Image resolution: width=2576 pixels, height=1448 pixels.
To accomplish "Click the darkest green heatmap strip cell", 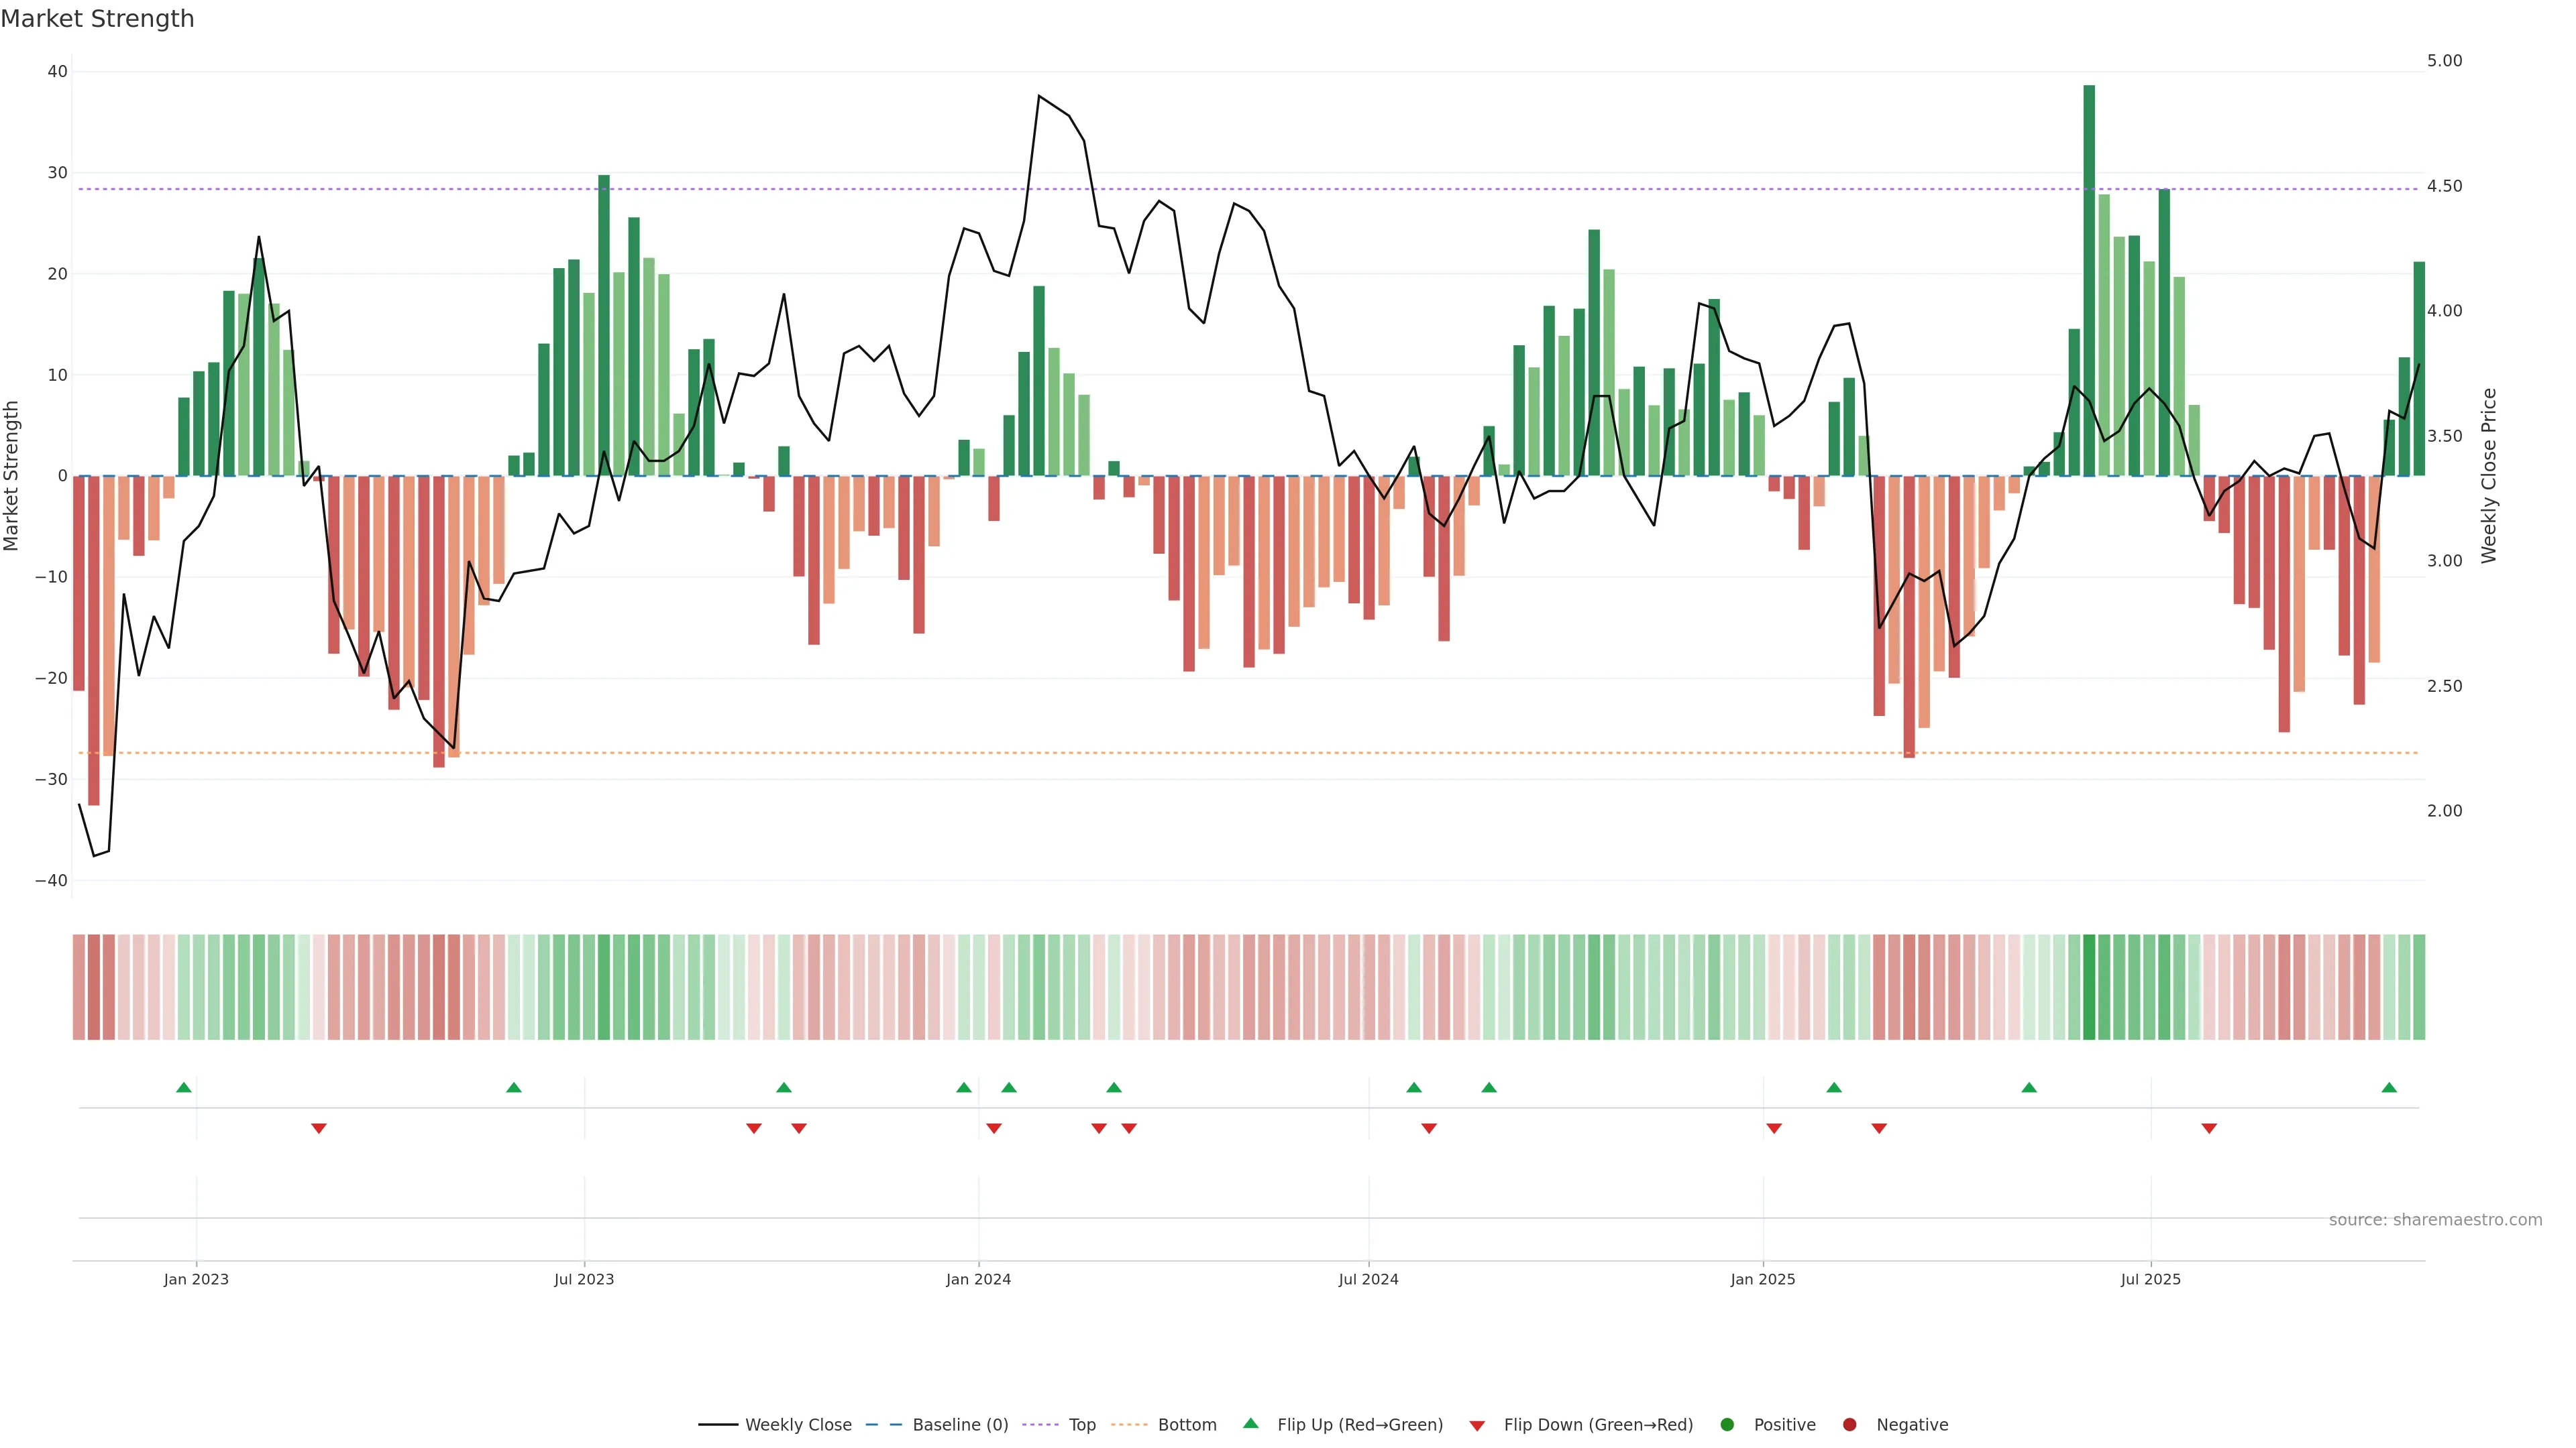I will point(2089,987).
